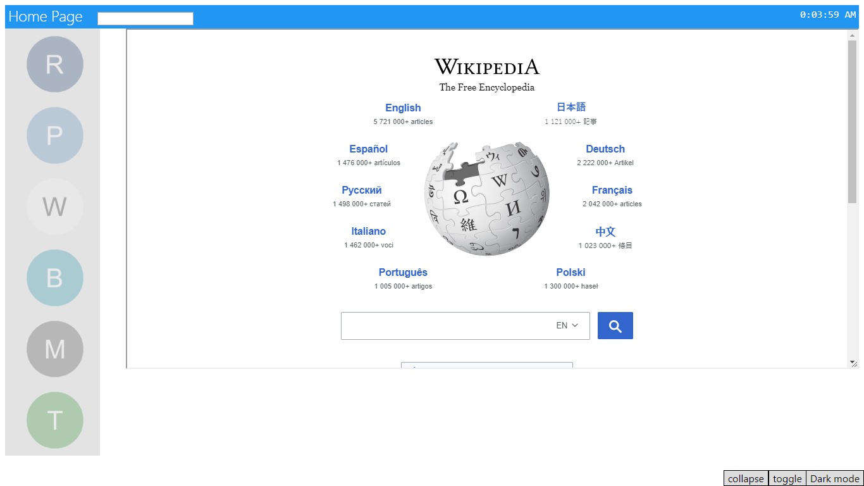
Task: Open the Deutsch Wikipedia link
Action: pos(605,149)
